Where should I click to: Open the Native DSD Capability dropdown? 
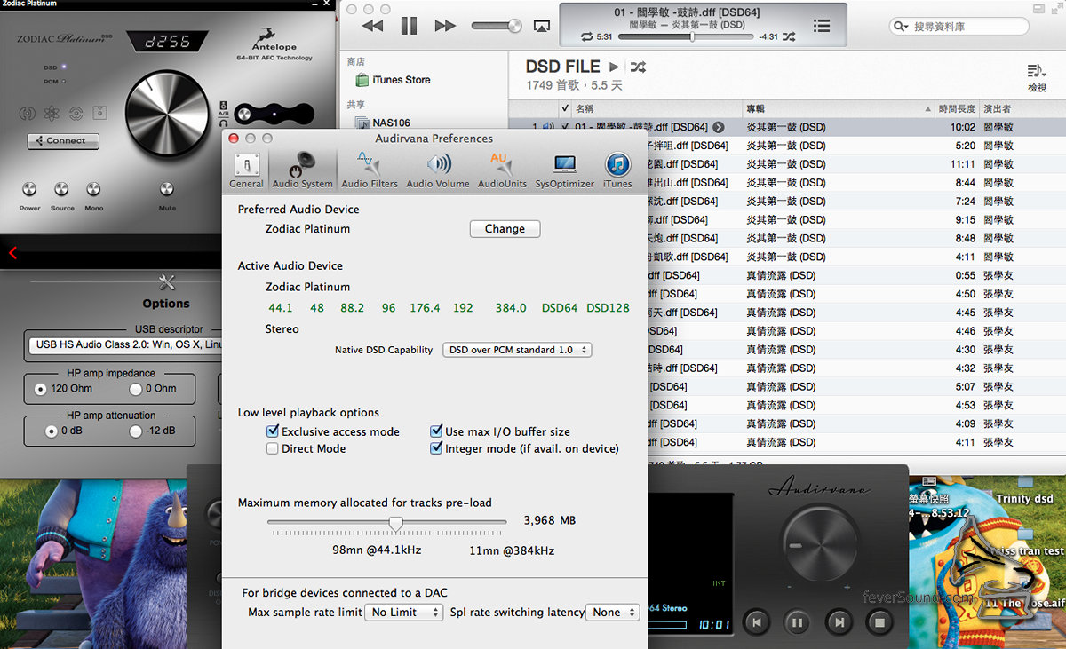[517, 350]
